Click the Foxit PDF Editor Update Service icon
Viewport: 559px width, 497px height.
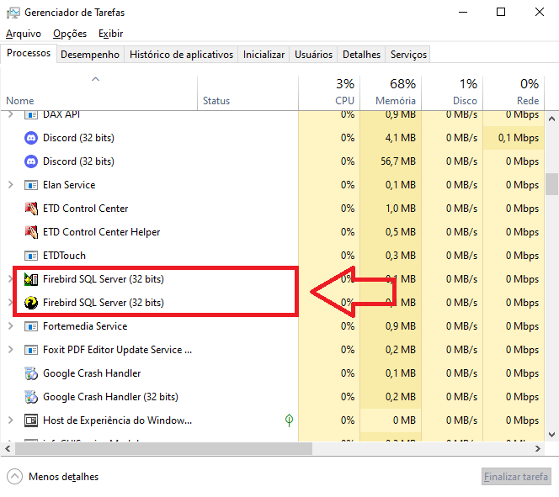point(31,350)
